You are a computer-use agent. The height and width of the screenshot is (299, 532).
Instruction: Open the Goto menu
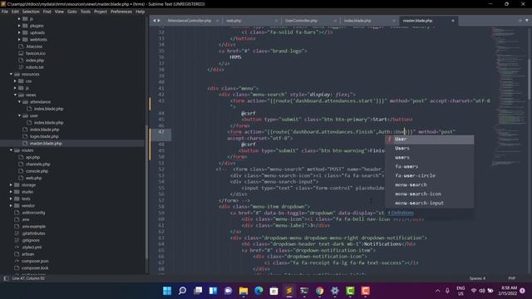tap(72, 12)
